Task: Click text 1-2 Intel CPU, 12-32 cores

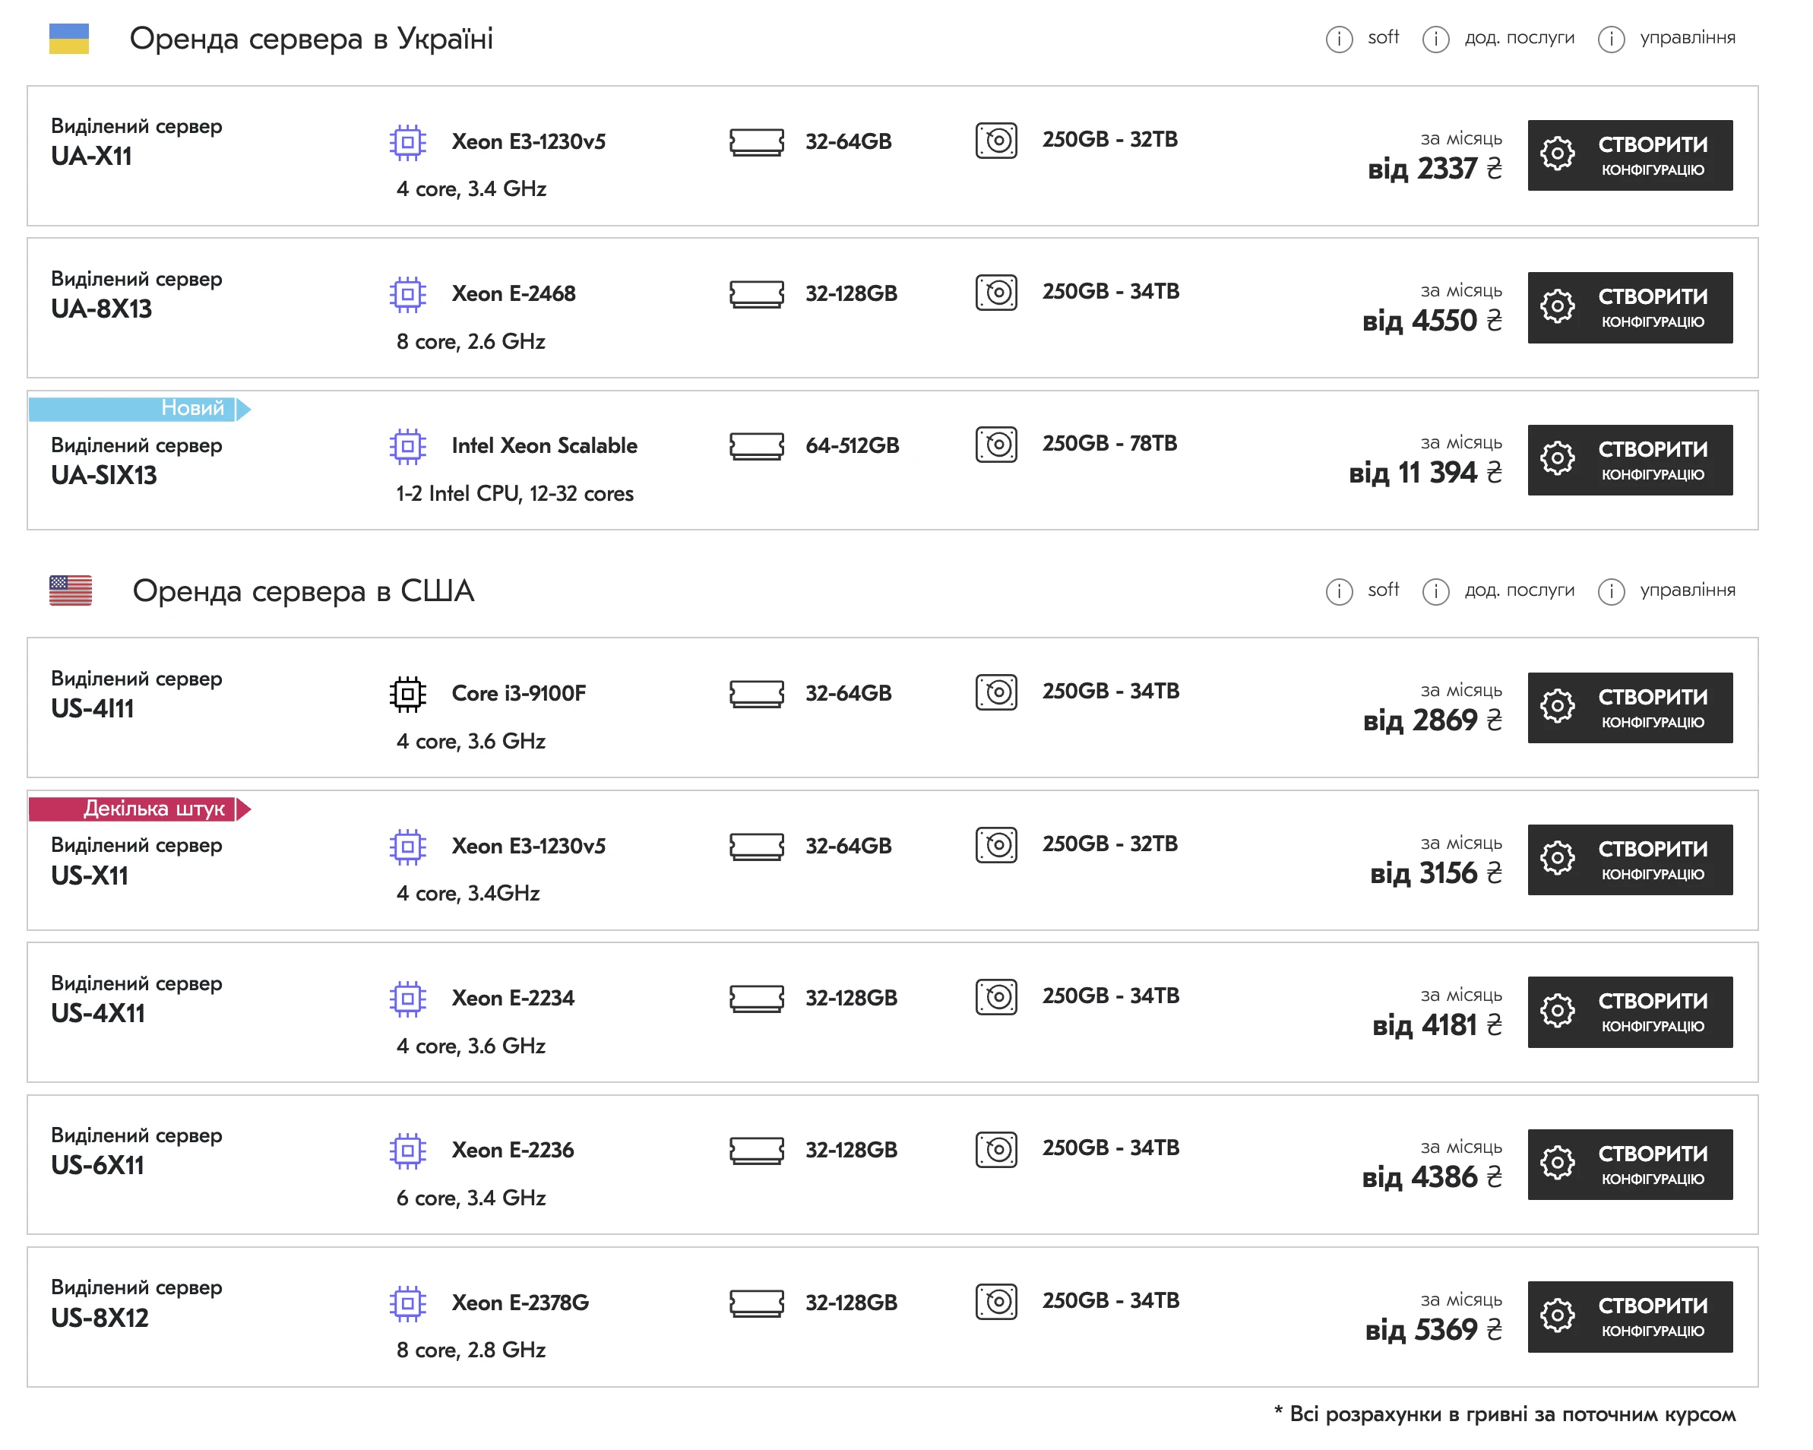Action: coord(514,495)
